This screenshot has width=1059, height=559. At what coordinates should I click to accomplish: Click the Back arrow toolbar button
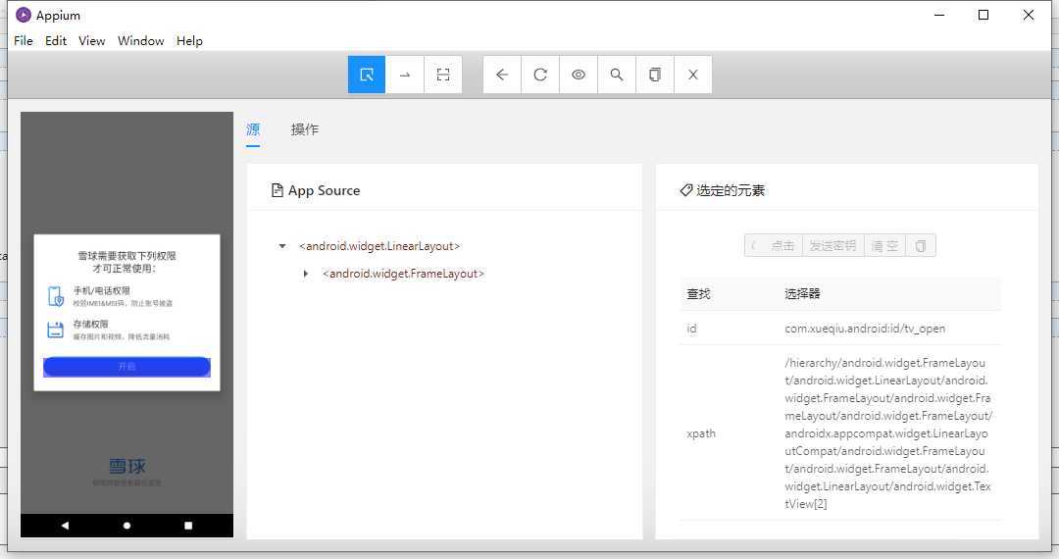(x=502, y=75)
